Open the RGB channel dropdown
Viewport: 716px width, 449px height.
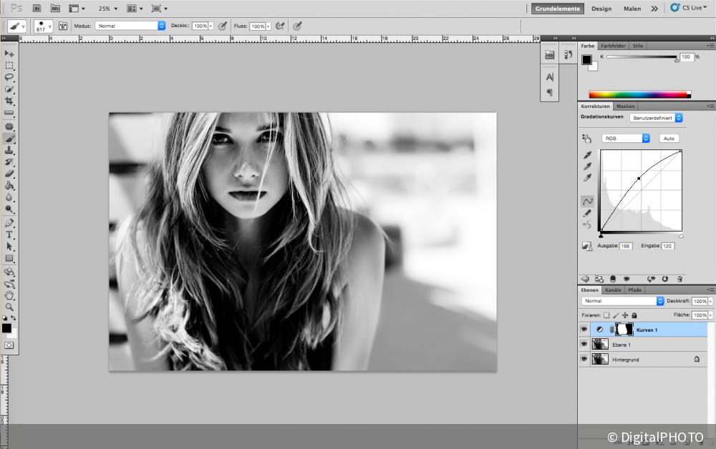625,138
